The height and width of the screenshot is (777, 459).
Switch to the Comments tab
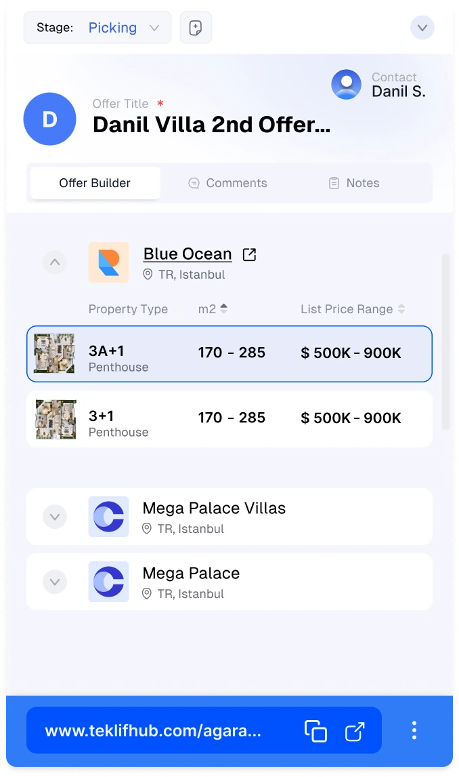[237, 183]
